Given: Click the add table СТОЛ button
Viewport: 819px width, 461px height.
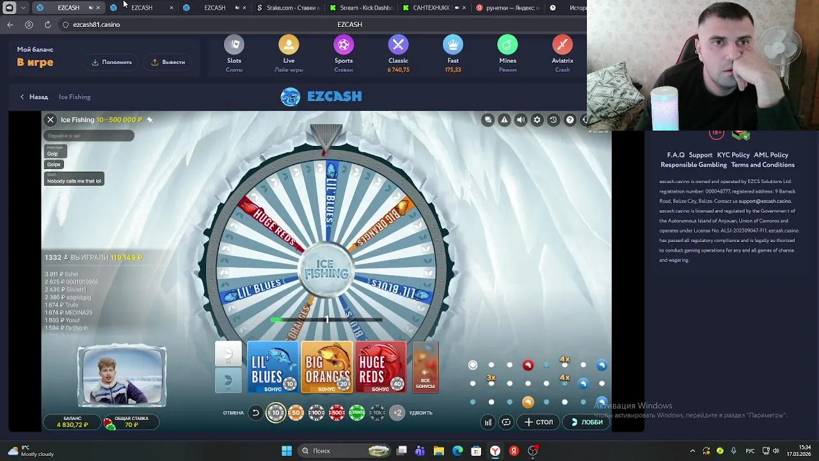Looking at the screenshot, I should tap(539, 422).
